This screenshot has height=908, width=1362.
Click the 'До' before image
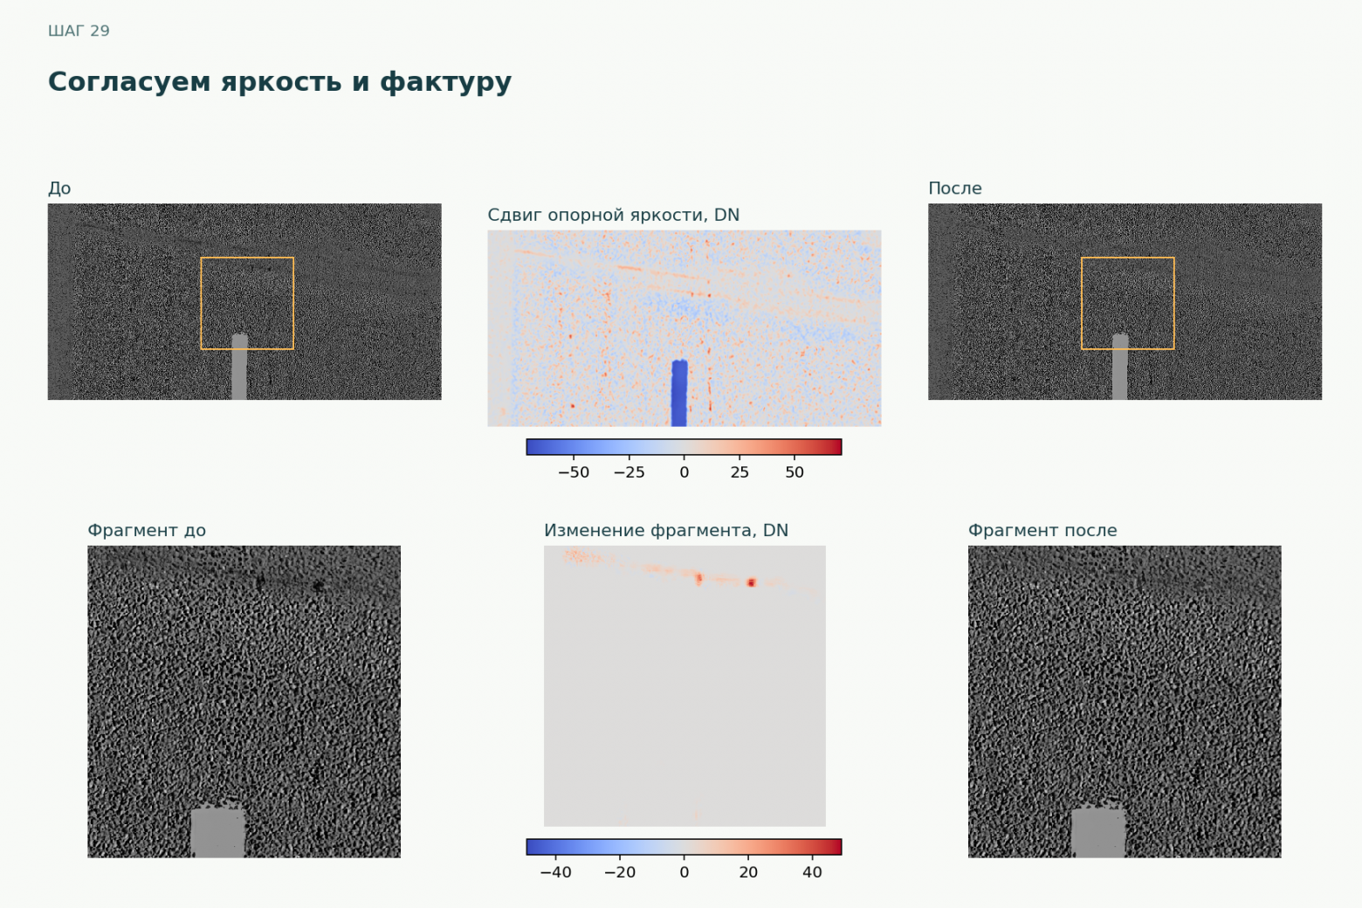244,302
